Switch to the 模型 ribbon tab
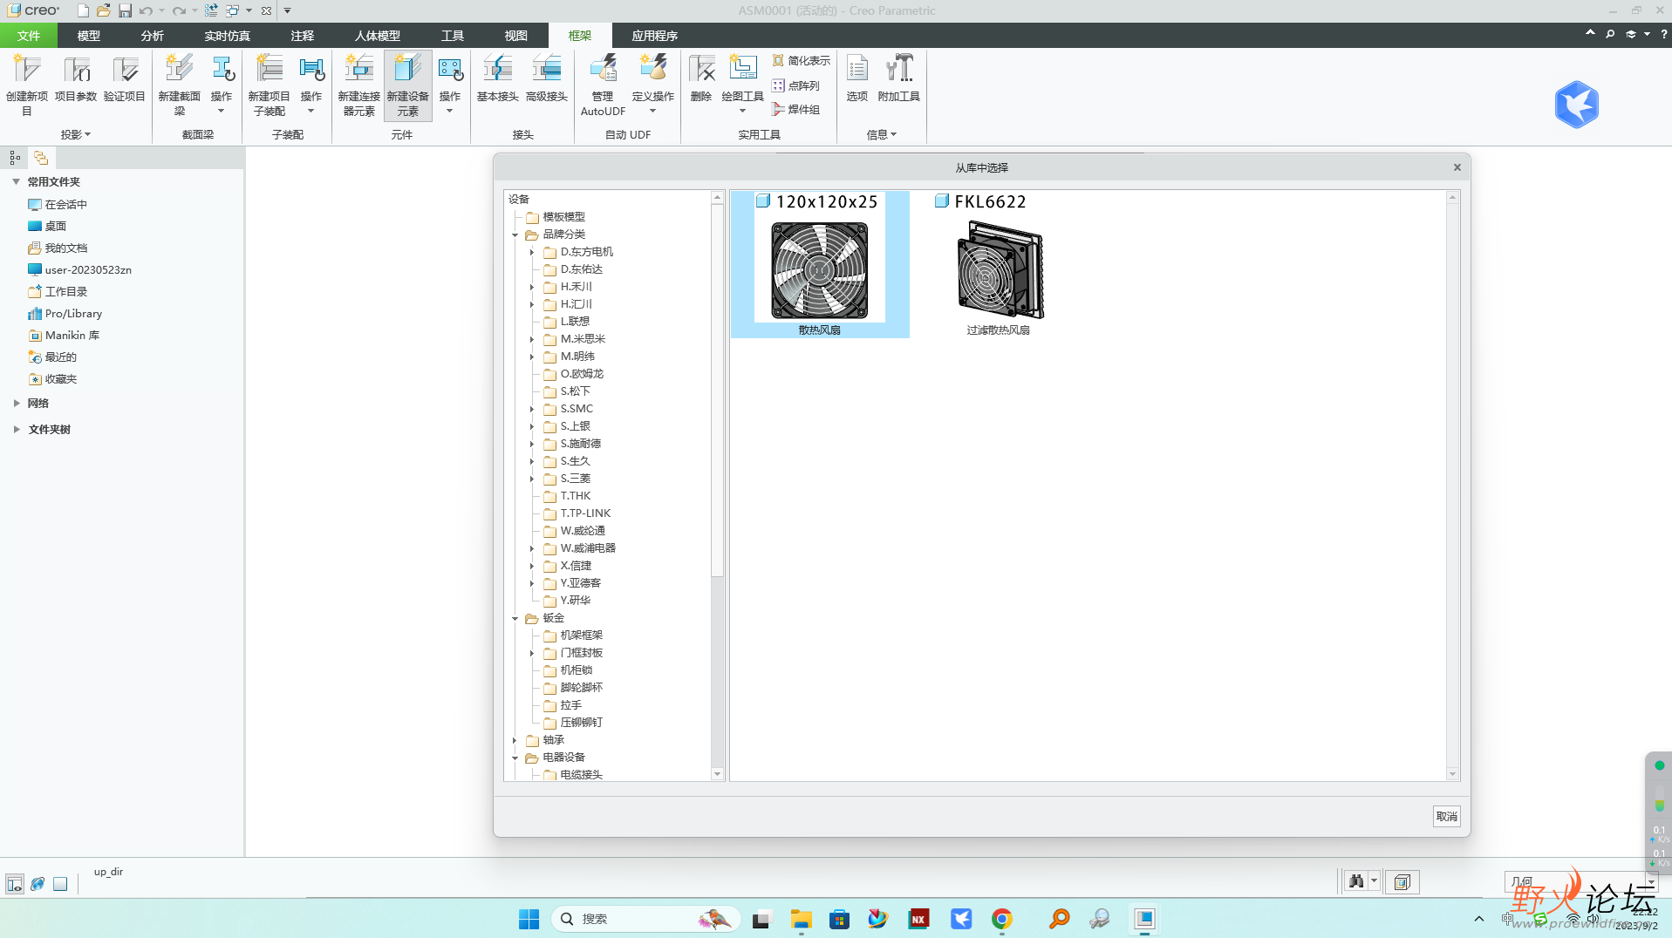Viewport: 1672px width, 938px height. click(x=88, y=36)
